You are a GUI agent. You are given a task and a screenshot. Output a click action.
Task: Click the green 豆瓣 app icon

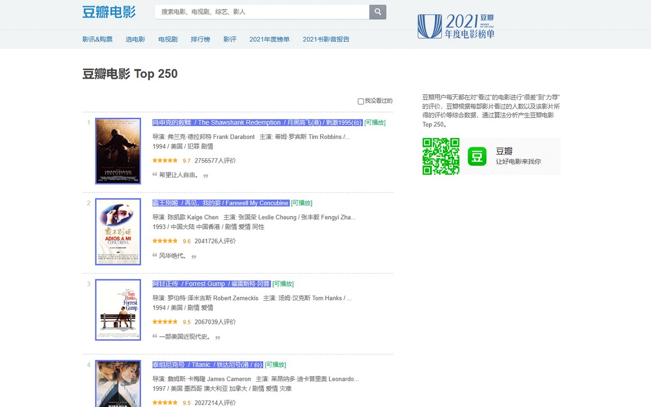click(477, 156)
